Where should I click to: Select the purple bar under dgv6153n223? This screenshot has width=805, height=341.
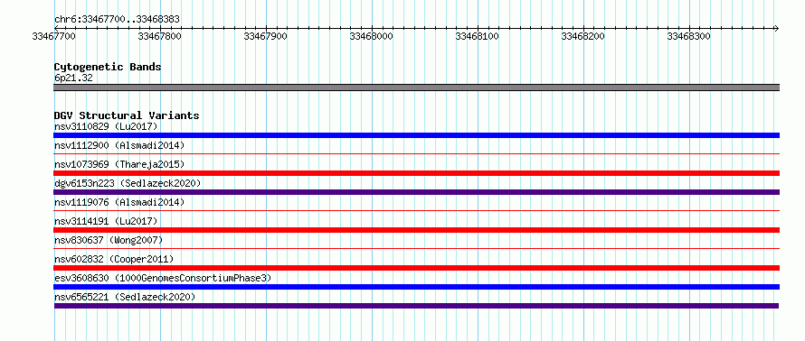(416, 192)
